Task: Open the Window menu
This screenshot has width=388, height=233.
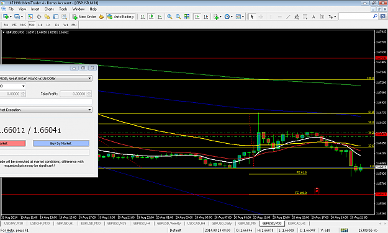Action: (78, 9)
